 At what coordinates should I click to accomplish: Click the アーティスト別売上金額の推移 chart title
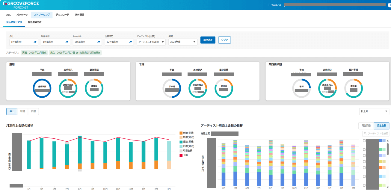click(x=222, y=126)
